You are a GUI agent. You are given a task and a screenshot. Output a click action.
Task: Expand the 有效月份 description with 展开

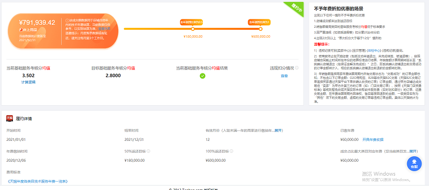pyautogui.click(x=279, y=130)
